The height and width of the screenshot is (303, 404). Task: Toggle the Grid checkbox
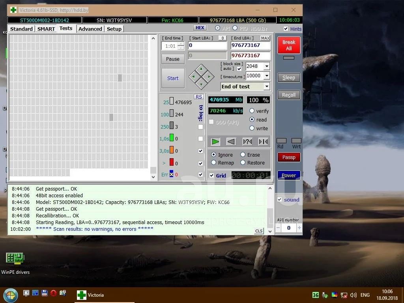[x=211, y=176]
